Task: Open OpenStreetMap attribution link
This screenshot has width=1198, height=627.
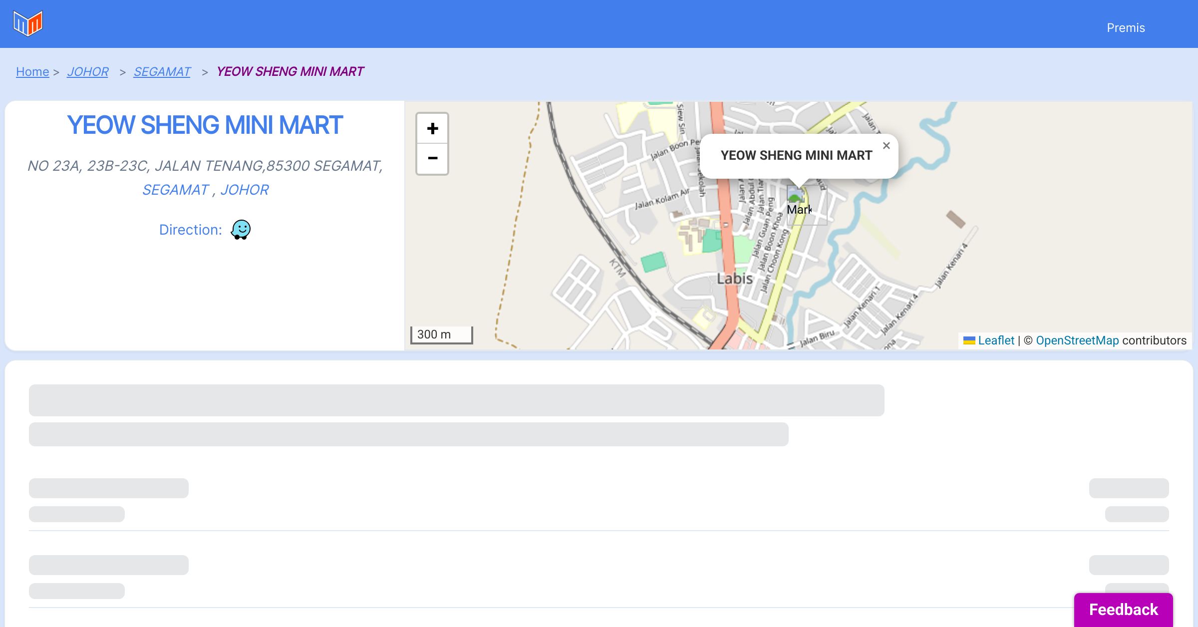Action: point(1077,340)
